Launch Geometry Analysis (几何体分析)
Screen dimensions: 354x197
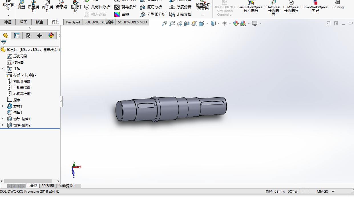click(97, 7)
